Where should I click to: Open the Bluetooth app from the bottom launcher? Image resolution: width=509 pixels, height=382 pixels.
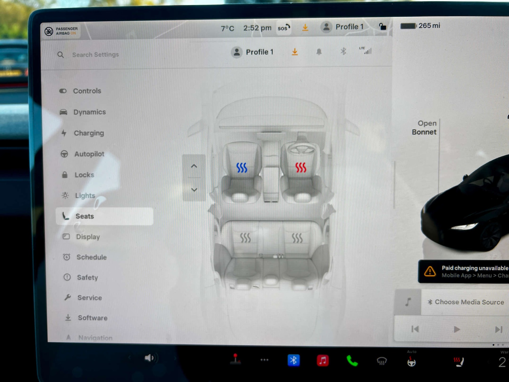[x=294, y=360]
